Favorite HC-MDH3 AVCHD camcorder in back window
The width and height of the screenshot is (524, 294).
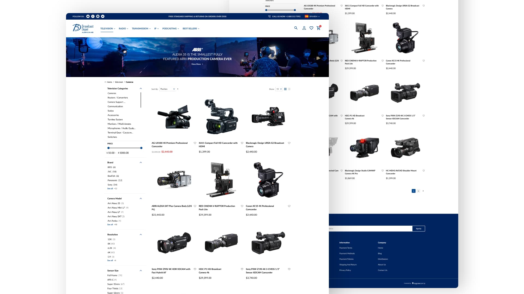click(424, 171)
